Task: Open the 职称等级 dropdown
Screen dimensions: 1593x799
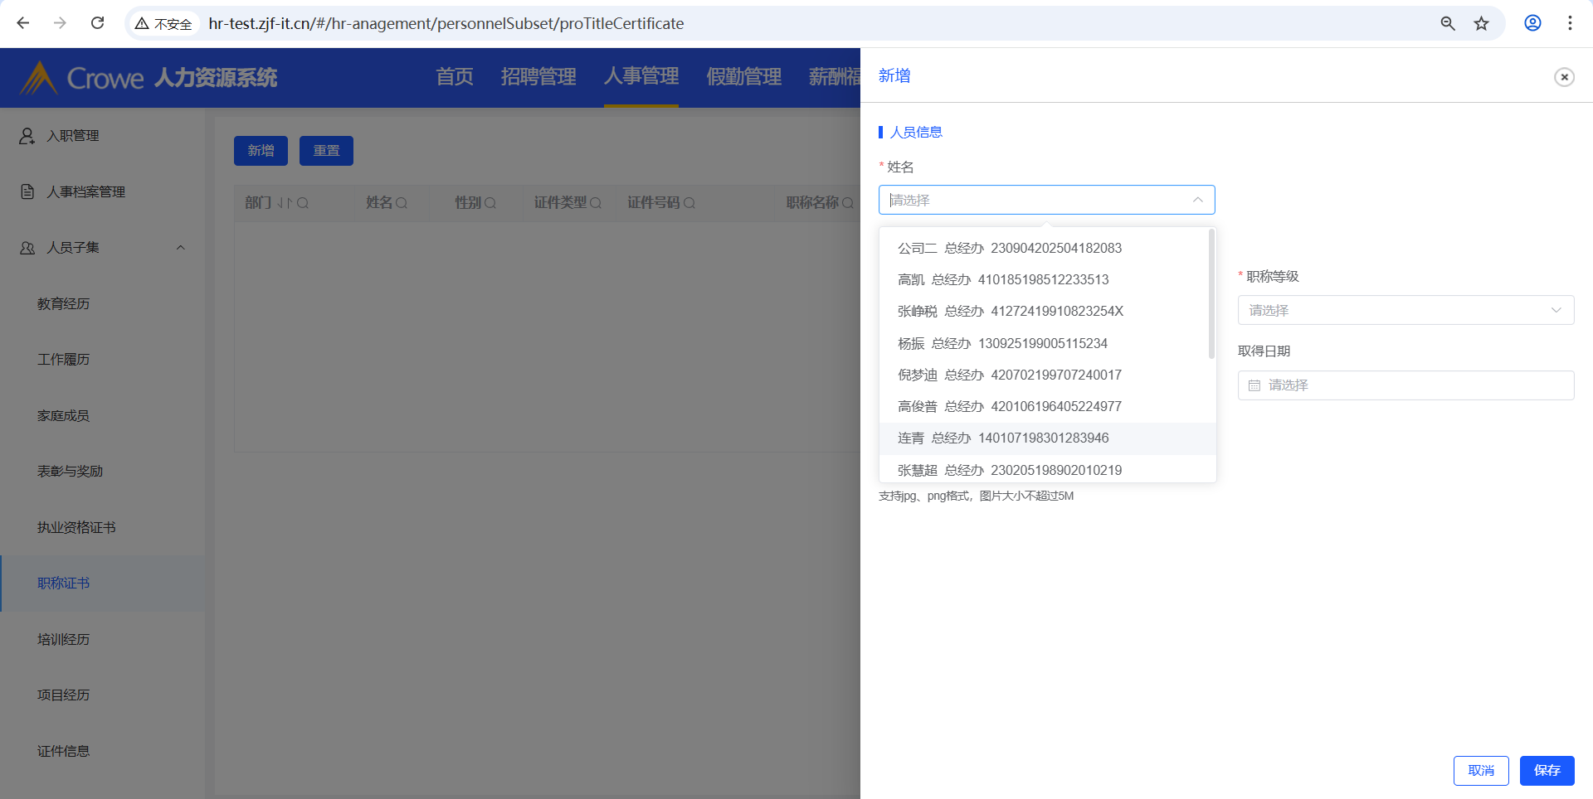Action: [x=1405, y=310]
